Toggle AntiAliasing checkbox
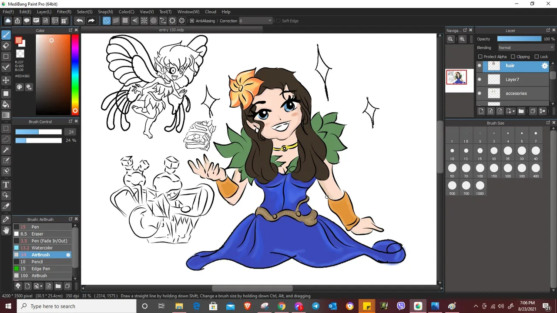557x313 pixels. (192, 21)
